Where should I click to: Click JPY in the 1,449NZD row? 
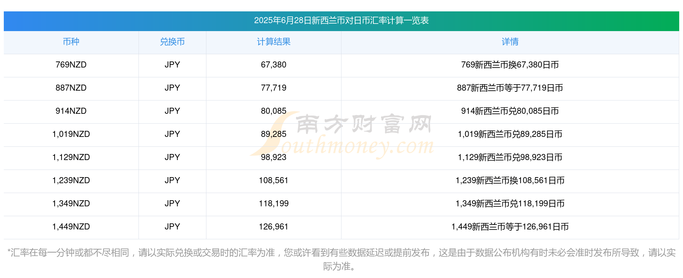172,227
